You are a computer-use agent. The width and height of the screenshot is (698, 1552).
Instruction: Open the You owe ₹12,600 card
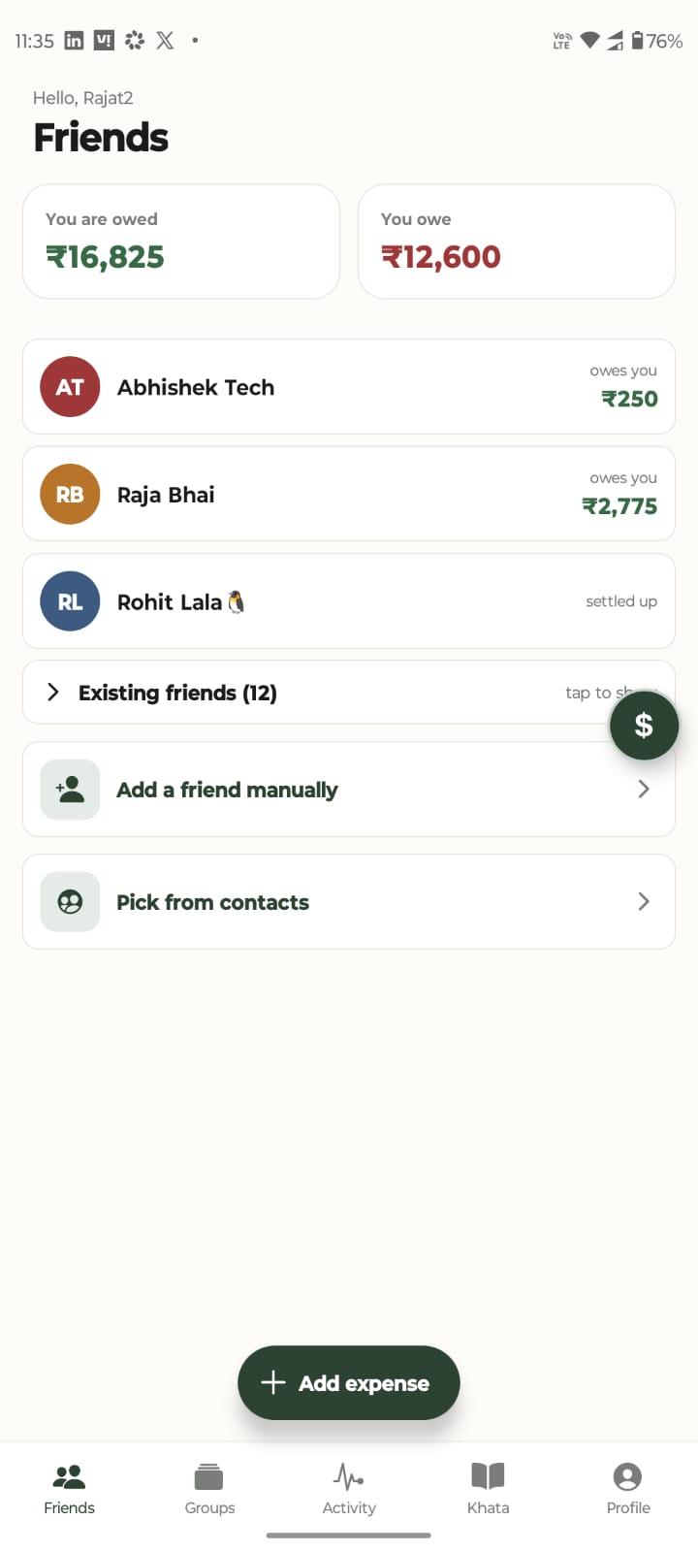pos(517,242)
